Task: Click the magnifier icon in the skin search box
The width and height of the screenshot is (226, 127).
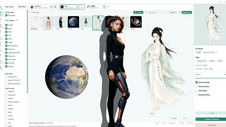Action: tap(147, 12)
